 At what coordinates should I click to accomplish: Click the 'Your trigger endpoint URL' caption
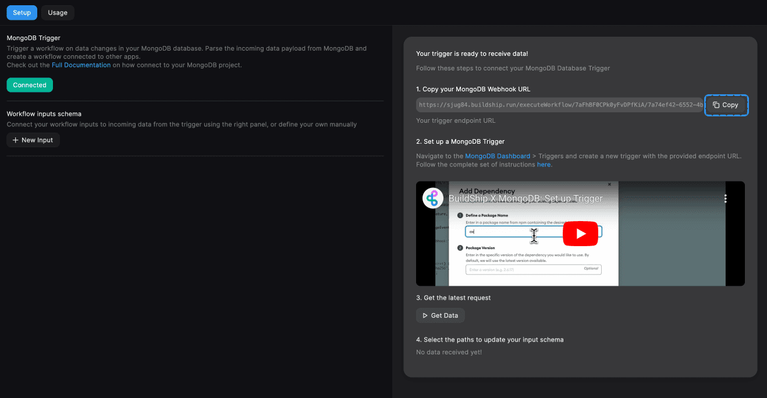click(x=456, y=120)
